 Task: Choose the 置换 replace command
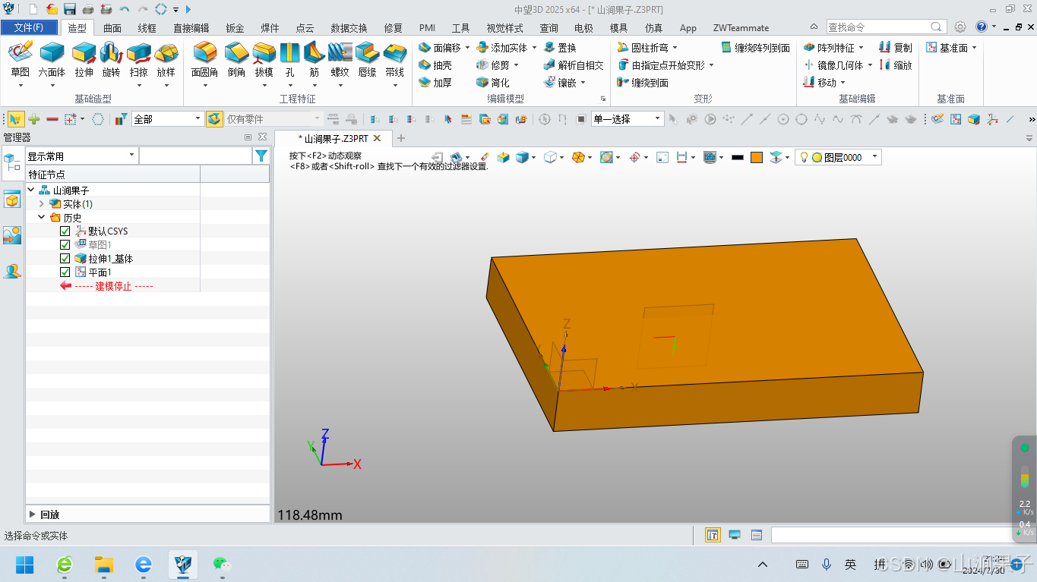[x=560, y=48]
